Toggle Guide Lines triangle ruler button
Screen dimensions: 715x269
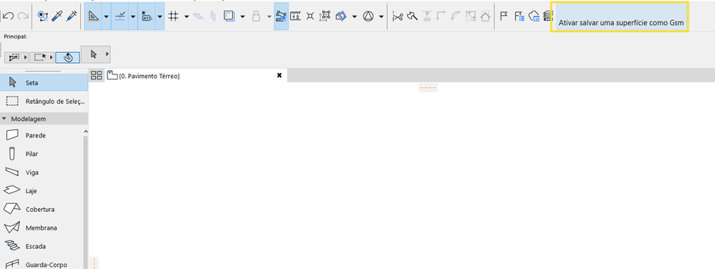93,16
